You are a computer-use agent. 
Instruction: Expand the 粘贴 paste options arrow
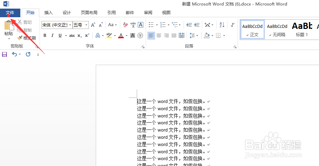coord(9,39)
